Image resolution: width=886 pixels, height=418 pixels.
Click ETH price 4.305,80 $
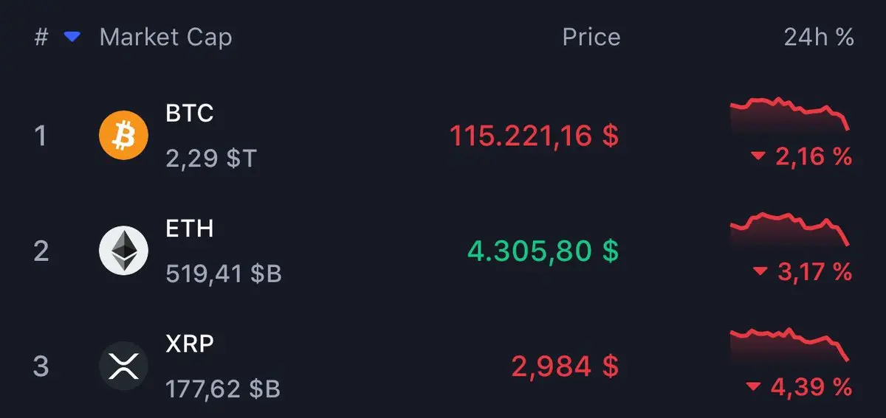click(x=543, y=251)
